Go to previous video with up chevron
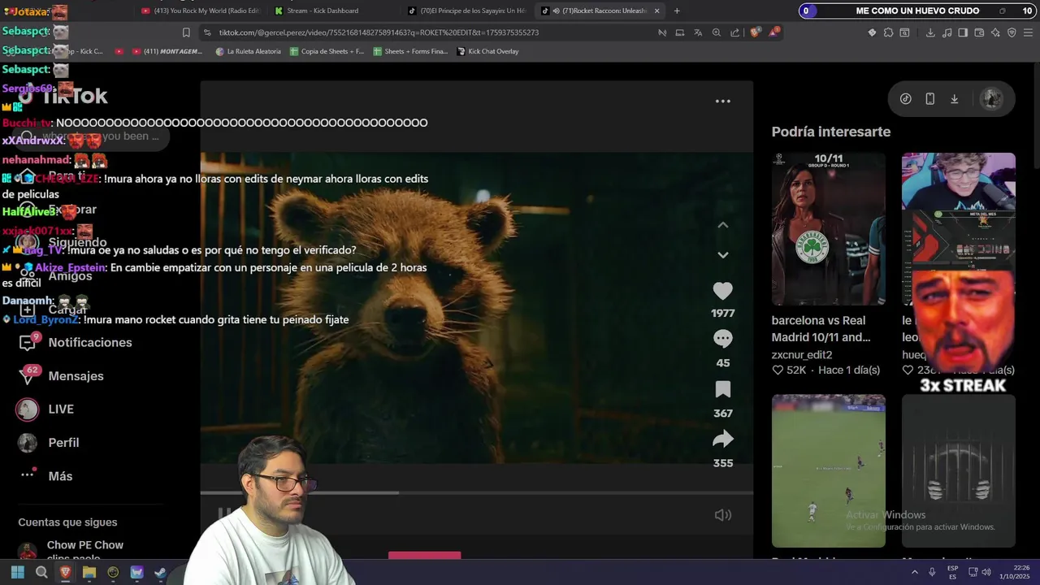This screenshot has height=585, width=1040. 722,225
